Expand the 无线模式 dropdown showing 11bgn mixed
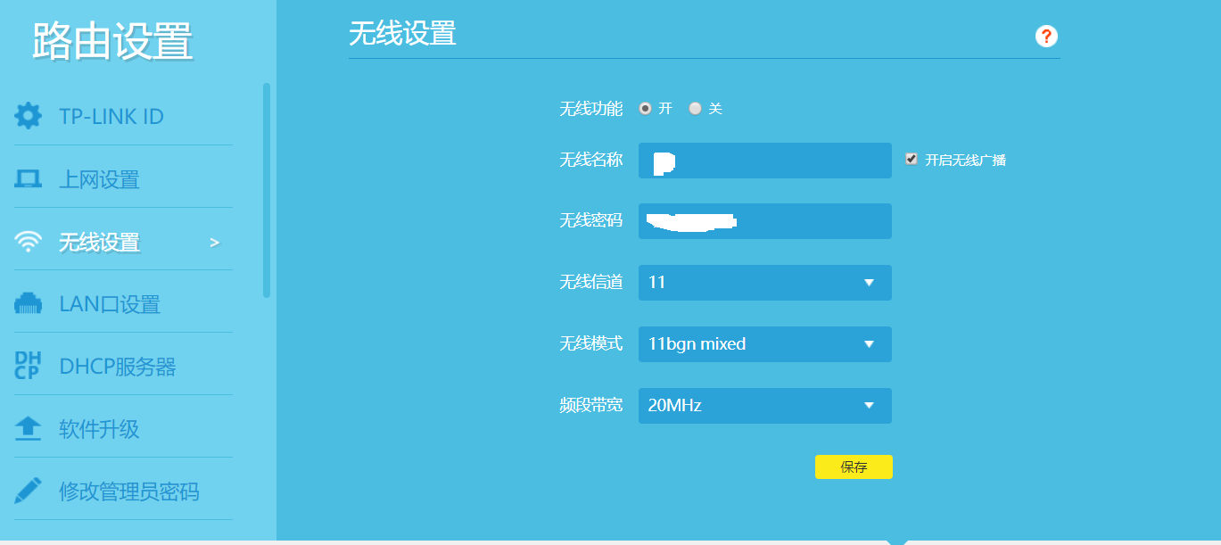This screenshot has width=1221, height=545. click(764, 344)
